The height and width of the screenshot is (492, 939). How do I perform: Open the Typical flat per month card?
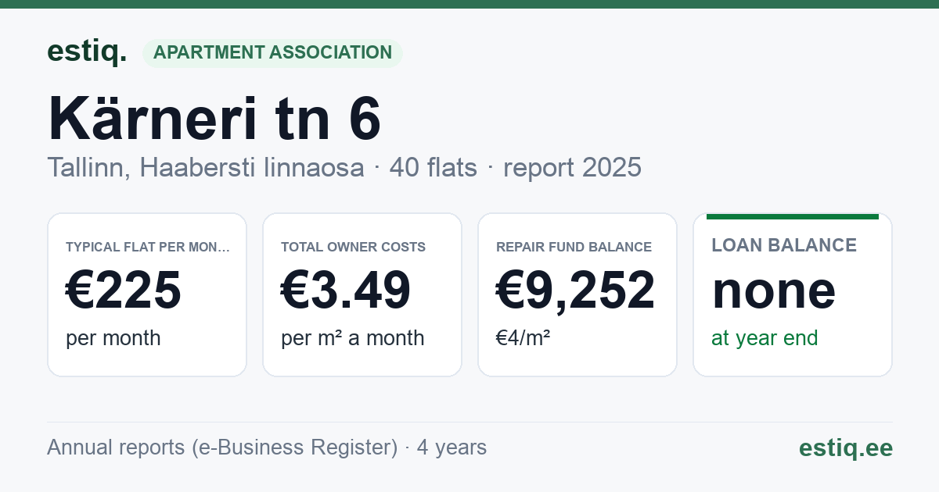147,294
